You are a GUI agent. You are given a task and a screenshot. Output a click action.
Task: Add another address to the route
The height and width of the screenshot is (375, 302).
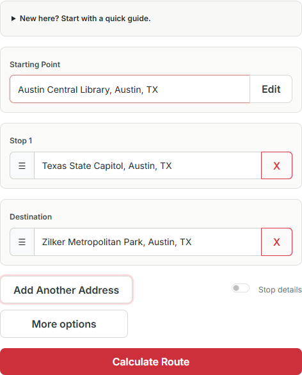pos(67,290)
